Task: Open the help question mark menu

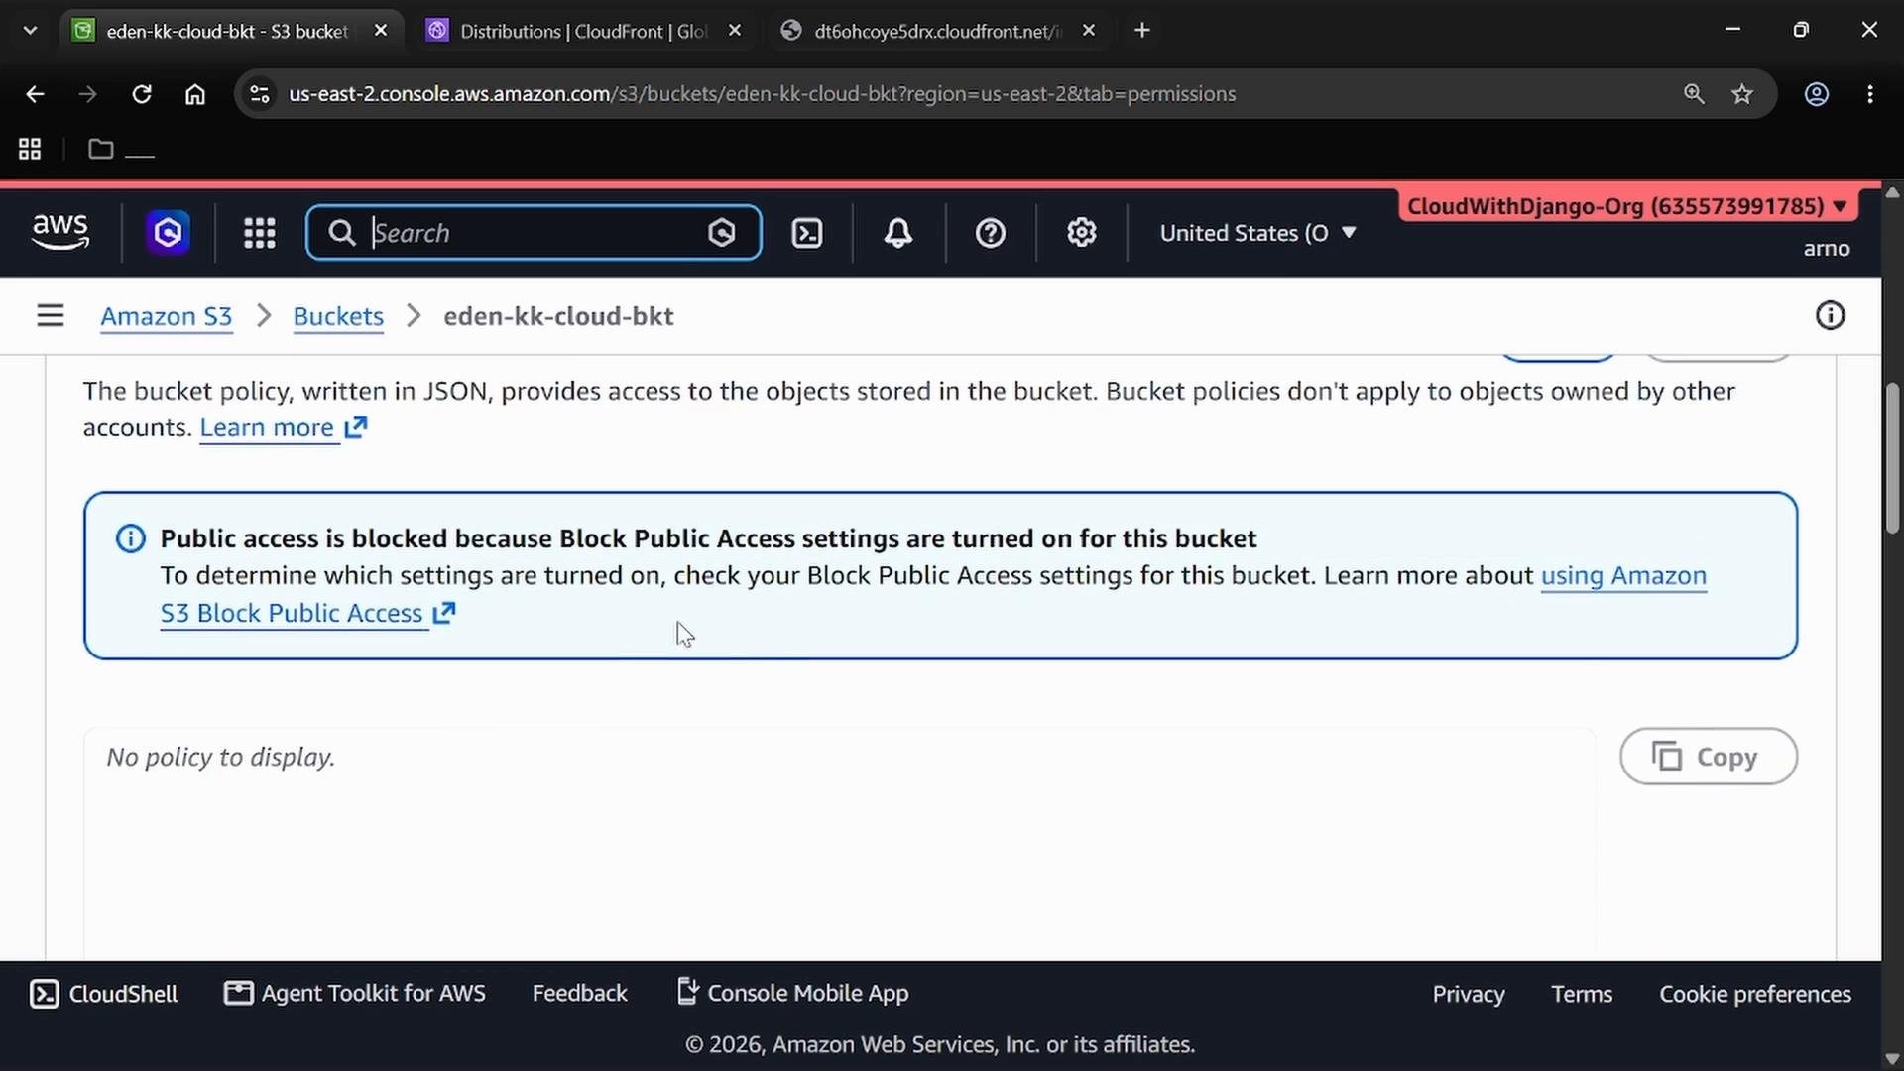Action: (x=991, y=233)
